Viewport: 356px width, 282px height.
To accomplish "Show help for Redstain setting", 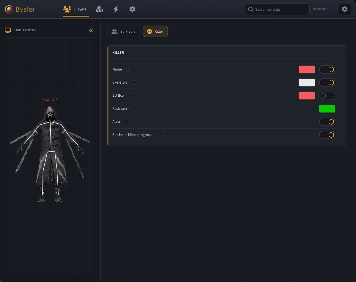I will click(134, 109).
